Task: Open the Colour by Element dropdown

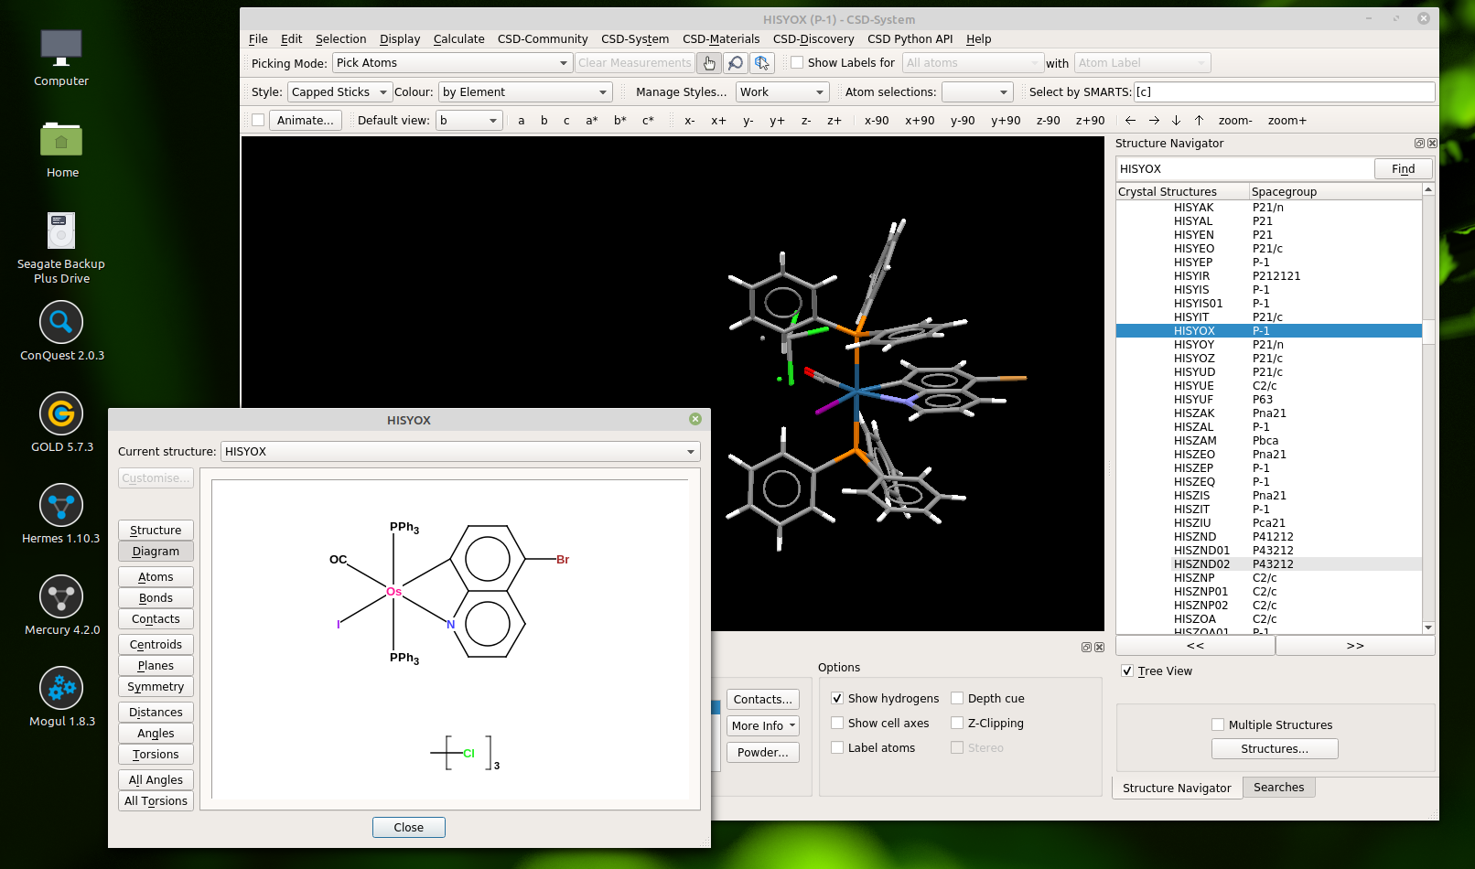Action: [x=525, y=92]
